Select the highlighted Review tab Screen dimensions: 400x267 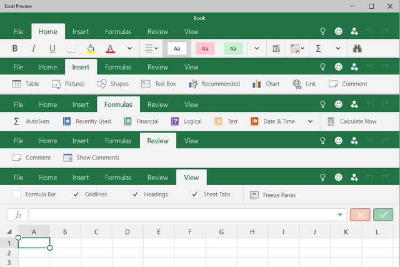pos(158,141)
